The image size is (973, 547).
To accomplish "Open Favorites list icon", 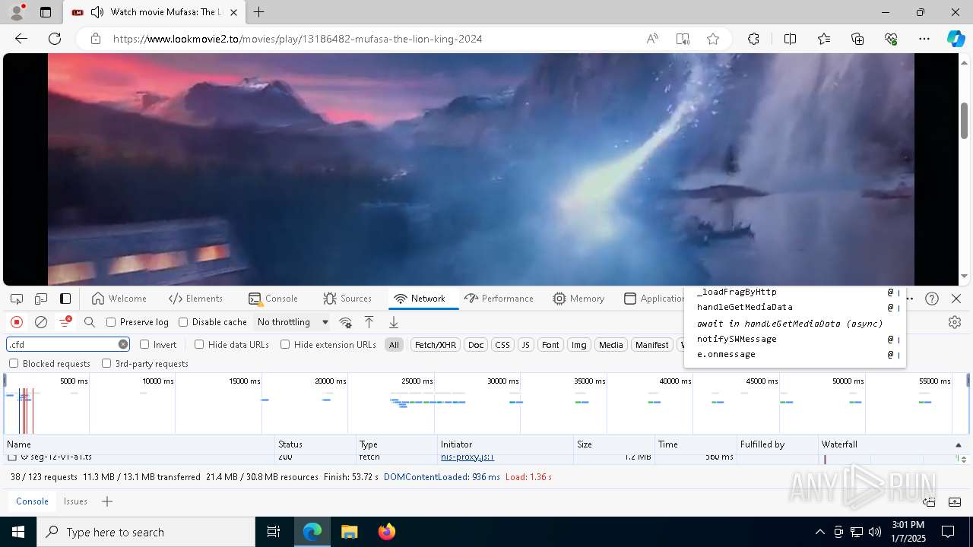I will (x=824, y=39).
